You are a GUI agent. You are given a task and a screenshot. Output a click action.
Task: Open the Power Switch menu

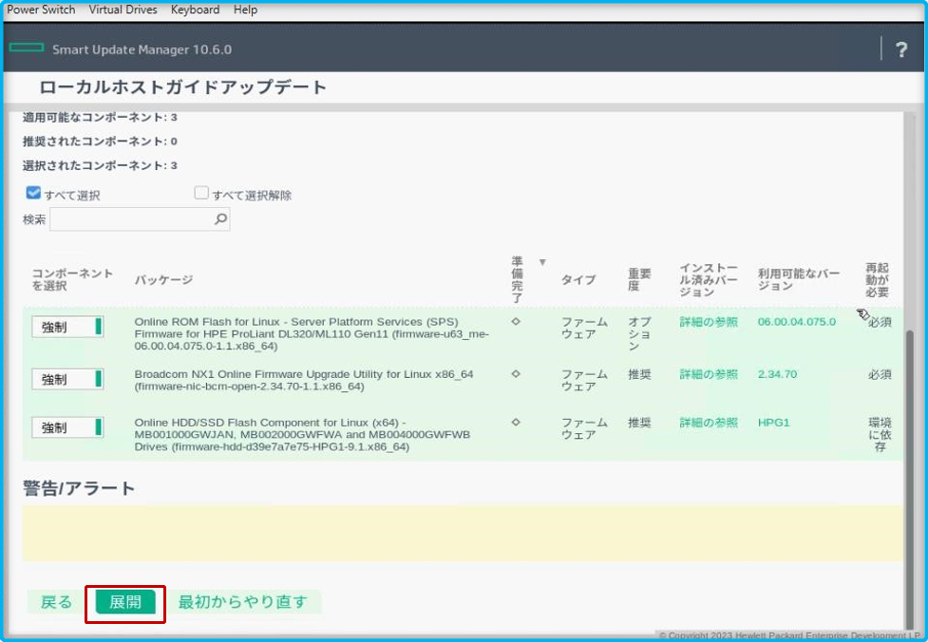point(40,9)
